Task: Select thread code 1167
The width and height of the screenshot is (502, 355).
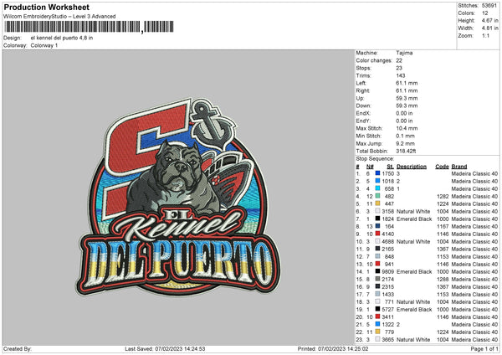Action: click(x=443, y=226)
